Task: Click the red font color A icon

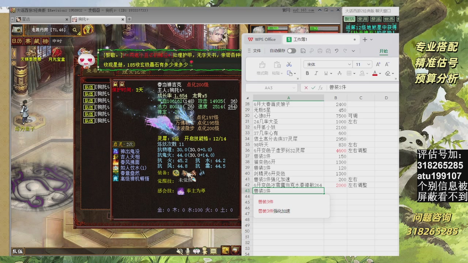Action: (x=375, y=73)
